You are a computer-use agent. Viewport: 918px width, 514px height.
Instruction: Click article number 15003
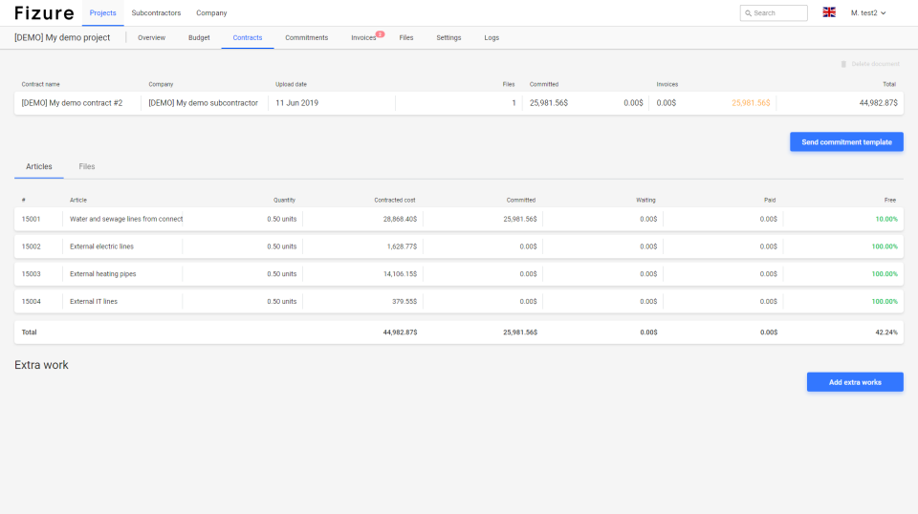pos(31,274)
